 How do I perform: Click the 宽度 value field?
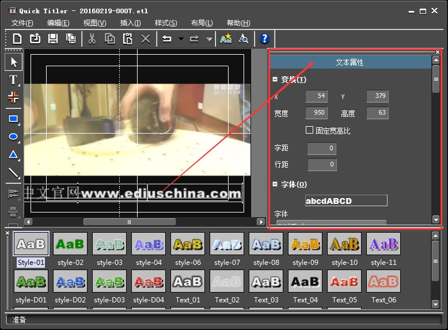point(316,113)
